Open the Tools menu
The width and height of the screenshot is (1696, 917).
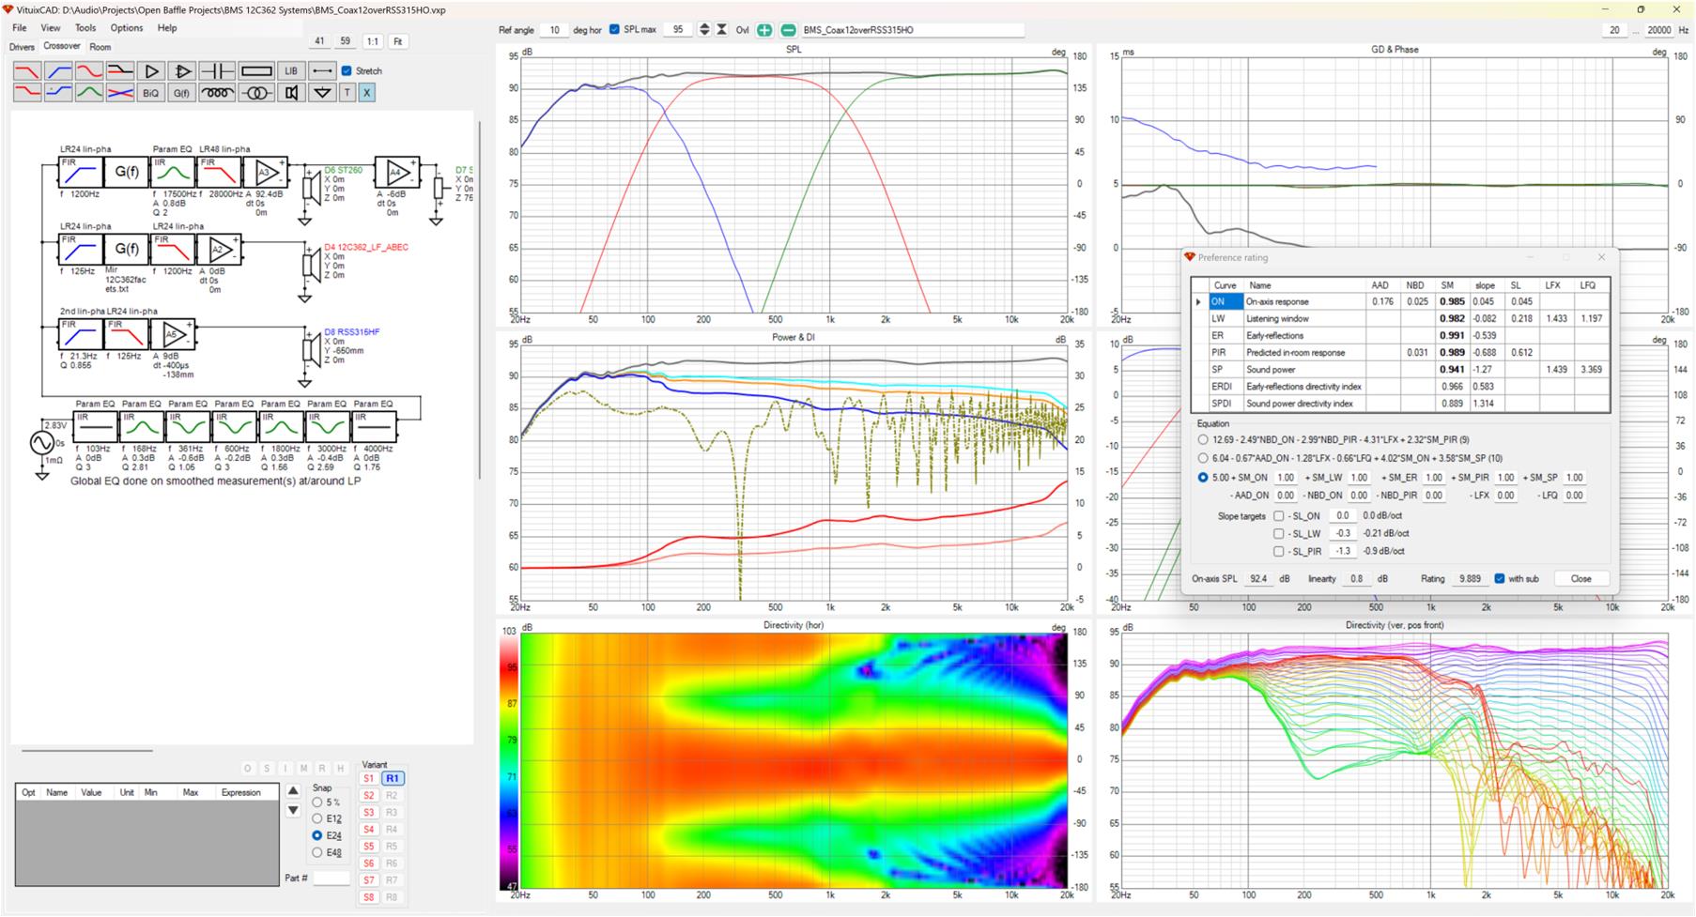(x=85, y=28)
